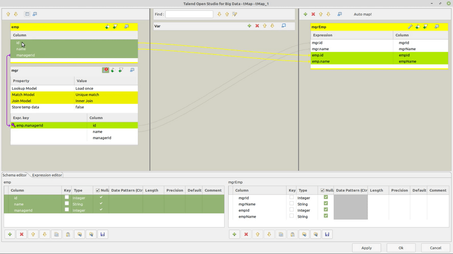
Task: Select the emp.name expression row in mgrEmp
Action: (352, 61)
